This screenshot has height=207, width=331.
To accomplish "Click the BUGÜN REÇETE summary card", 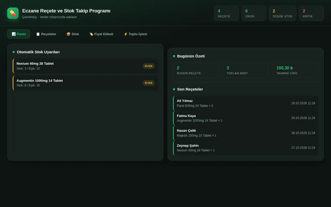I will [x=196, y=70].
